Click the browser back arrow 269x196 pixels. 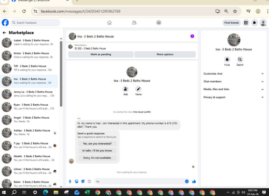[5, 11]
